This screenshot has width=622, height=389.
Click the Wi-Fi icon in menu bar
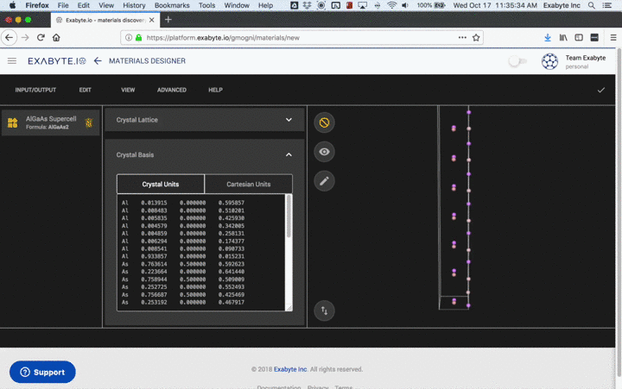[391, 5]
